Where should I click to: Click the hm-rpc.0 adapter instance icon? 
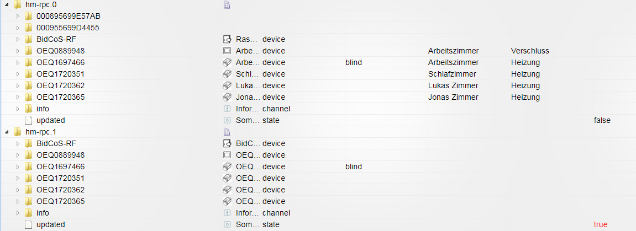coord(227,5)
